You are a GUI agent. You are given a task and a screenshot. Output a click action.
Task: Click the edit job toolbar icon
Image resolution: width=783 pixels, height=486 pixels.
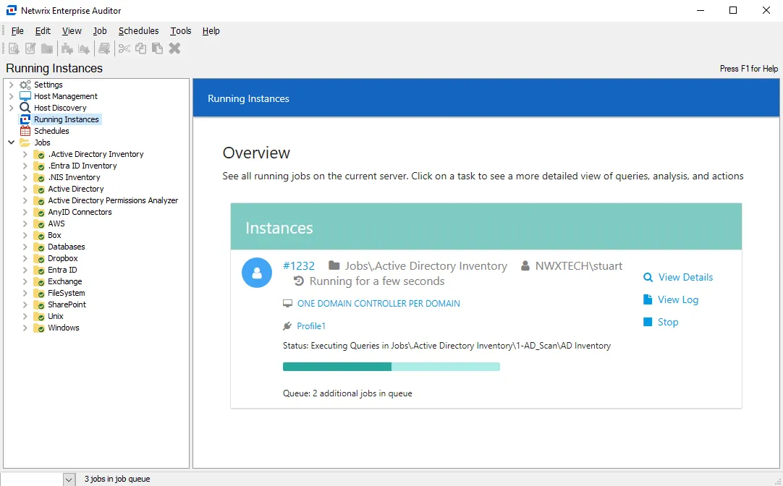pyautogui.click(x=30, y=48)
